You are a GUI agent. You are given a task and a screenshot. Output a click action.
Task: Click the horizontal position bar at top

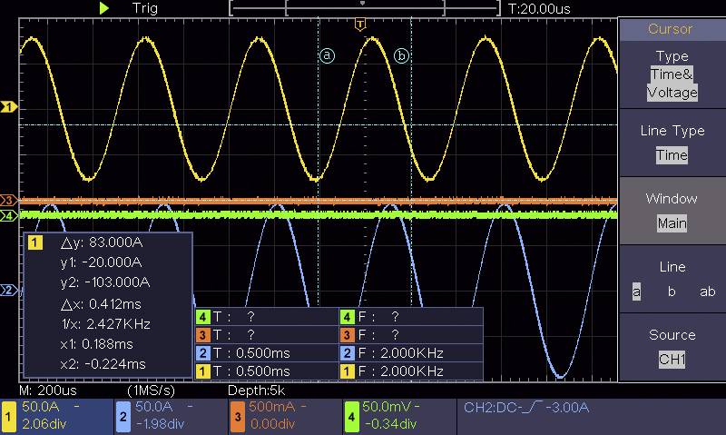(365, 8)
